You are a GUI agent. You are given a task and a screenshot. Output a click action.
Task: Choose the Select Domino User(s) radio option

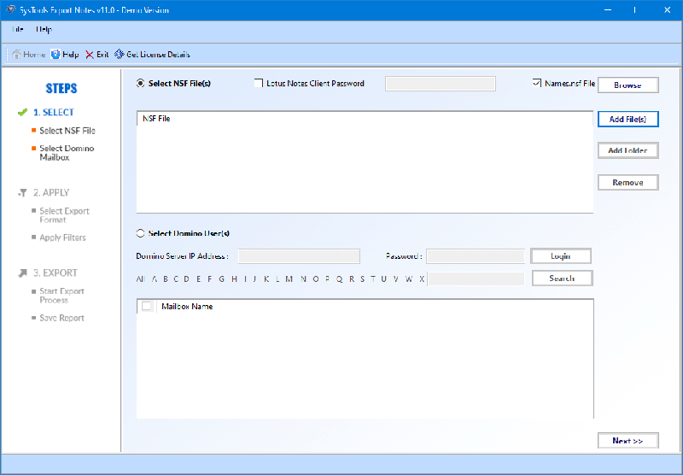pyautogui.click(x=140, y=233)
